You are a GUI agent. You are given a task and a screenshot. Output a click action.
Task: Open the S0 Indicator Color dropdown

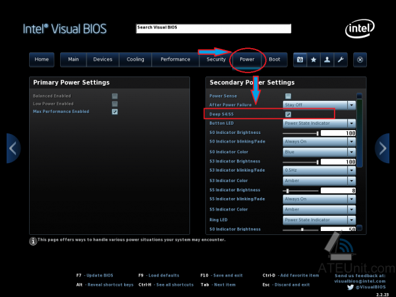pos(319,152)
